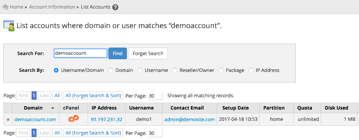The width and height of the screenshot is (359, 140).
Task: Click the admin@demosite.com email link
Action: coord(189,119)
